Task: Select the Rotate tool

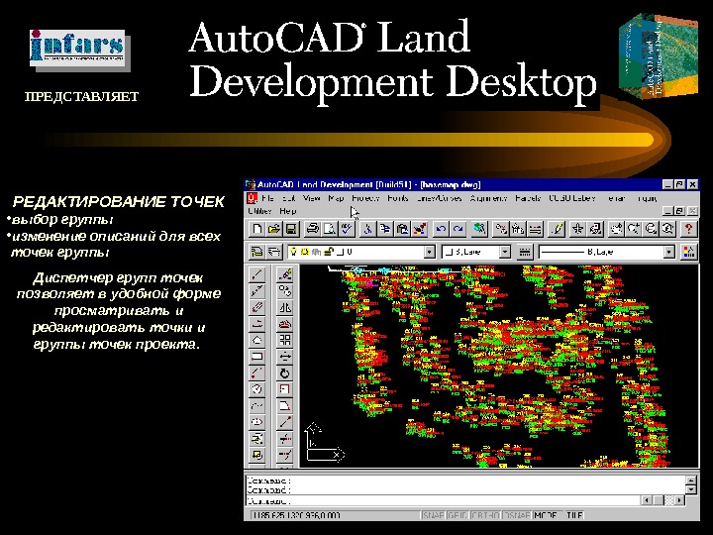Action: tap(284, 374)
